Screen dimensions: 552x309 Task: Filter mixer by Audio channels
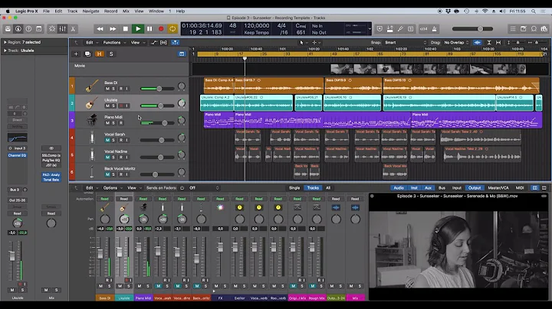coord(399,188)
